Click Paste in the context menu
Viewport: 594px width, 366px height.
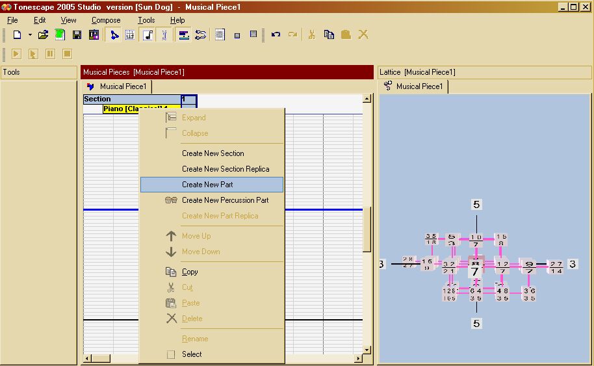coord(212,303)
